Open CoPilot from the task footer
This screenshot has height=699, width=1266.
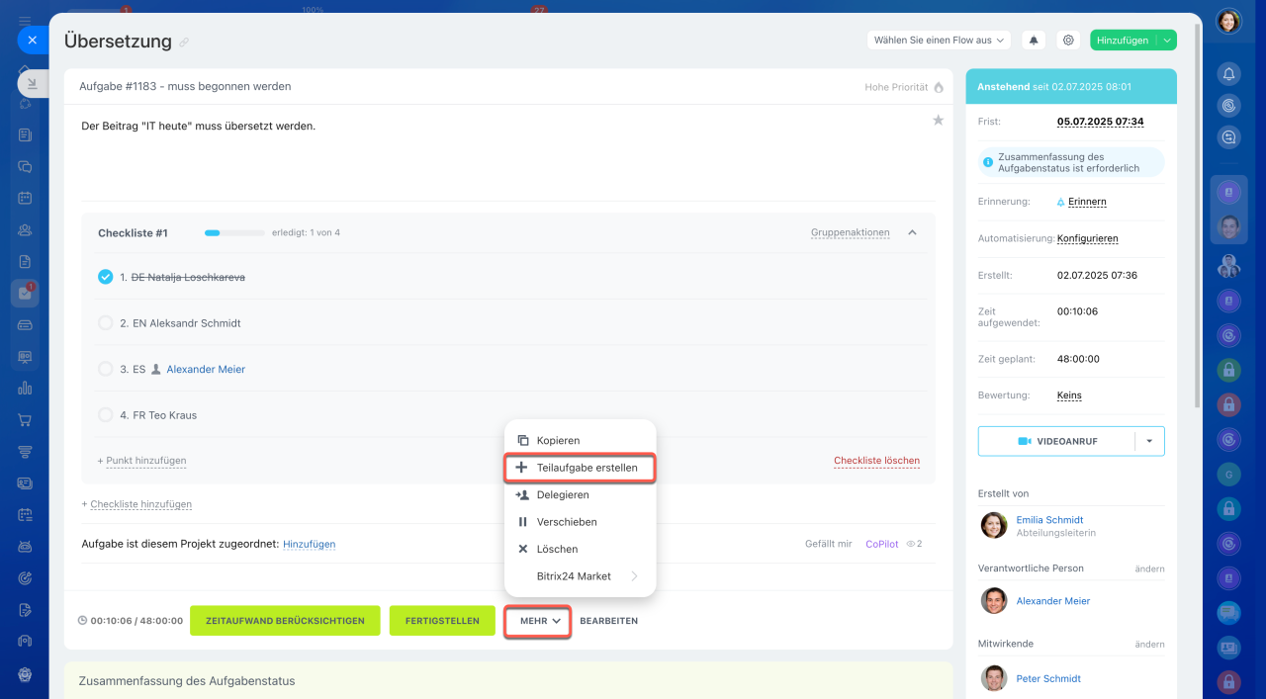coord(881,544)
